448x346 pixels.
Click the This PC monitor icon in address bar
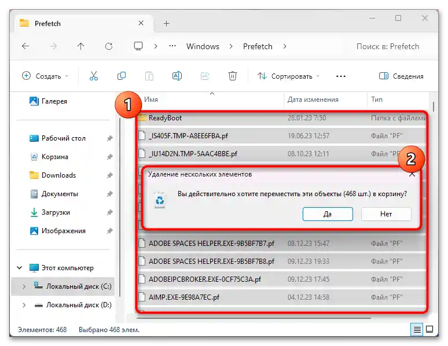pyautogui.click(x=138, y=46)
